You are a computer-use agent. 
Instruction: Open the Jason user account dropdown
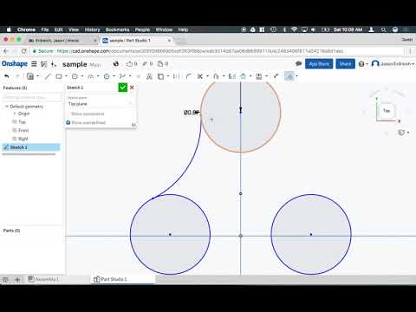coord(393,63)
